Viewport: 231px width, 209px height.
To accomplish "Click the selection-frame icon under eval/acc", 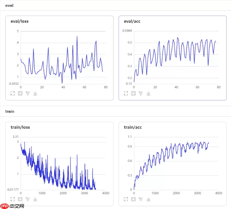I will pyautogui.click(x=133, y=93).
